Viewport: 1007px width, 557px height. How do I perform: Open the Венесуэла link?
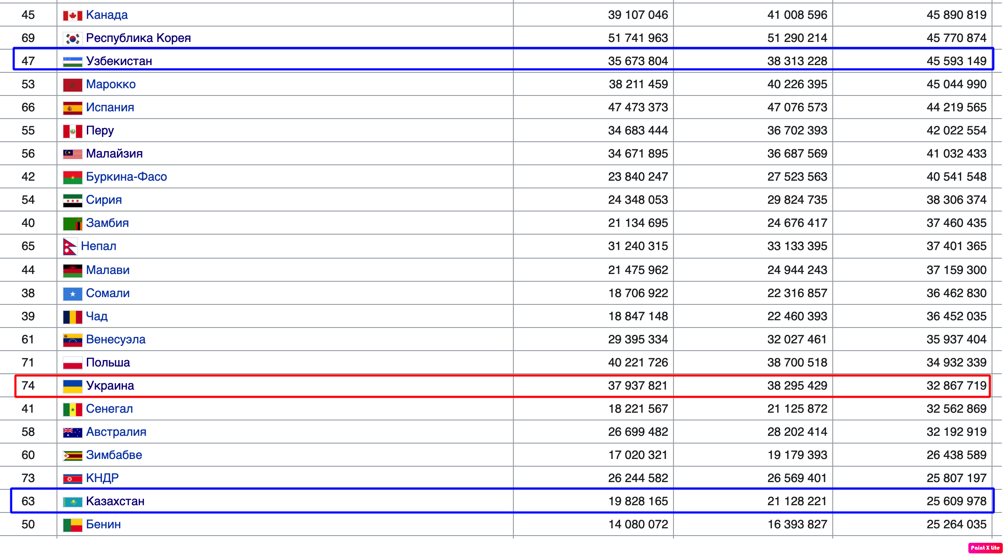(116, 340)
